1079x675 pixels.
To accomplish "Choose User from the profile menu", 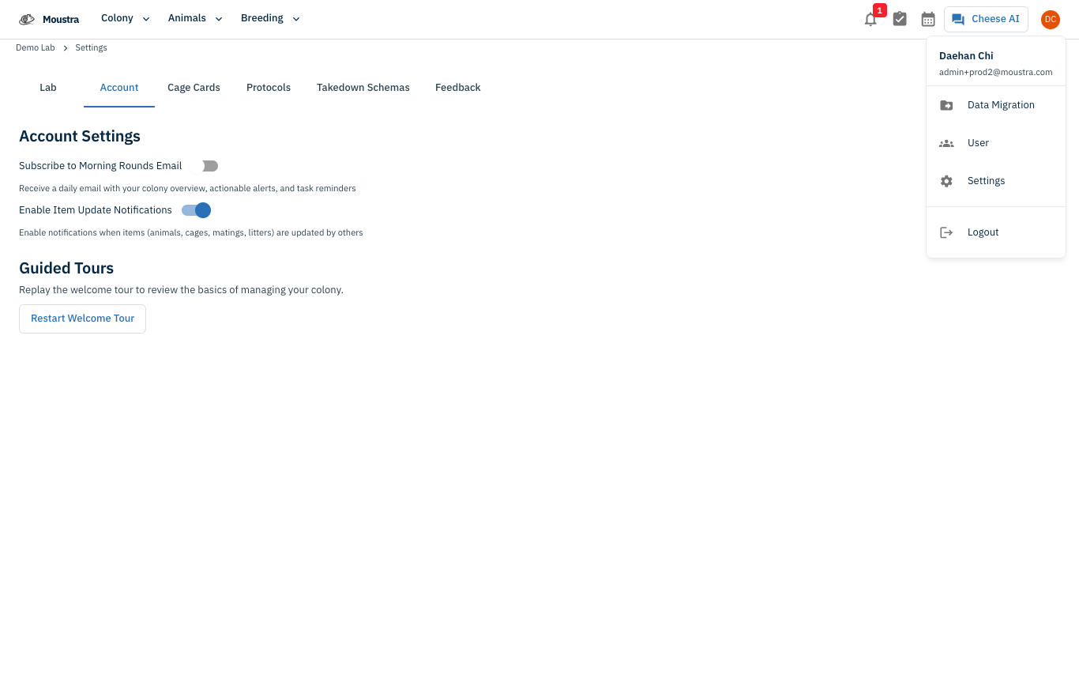I will tap(996, 143).
